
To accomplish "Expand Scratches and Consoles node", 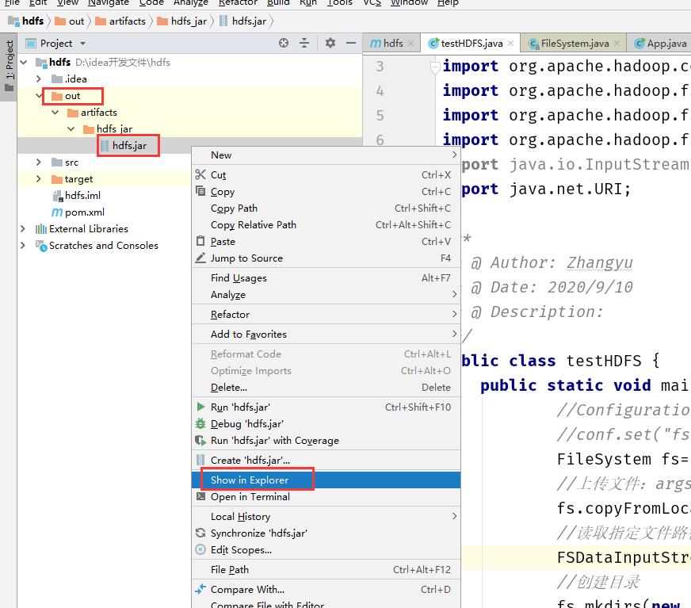I will tap(23, 245).
